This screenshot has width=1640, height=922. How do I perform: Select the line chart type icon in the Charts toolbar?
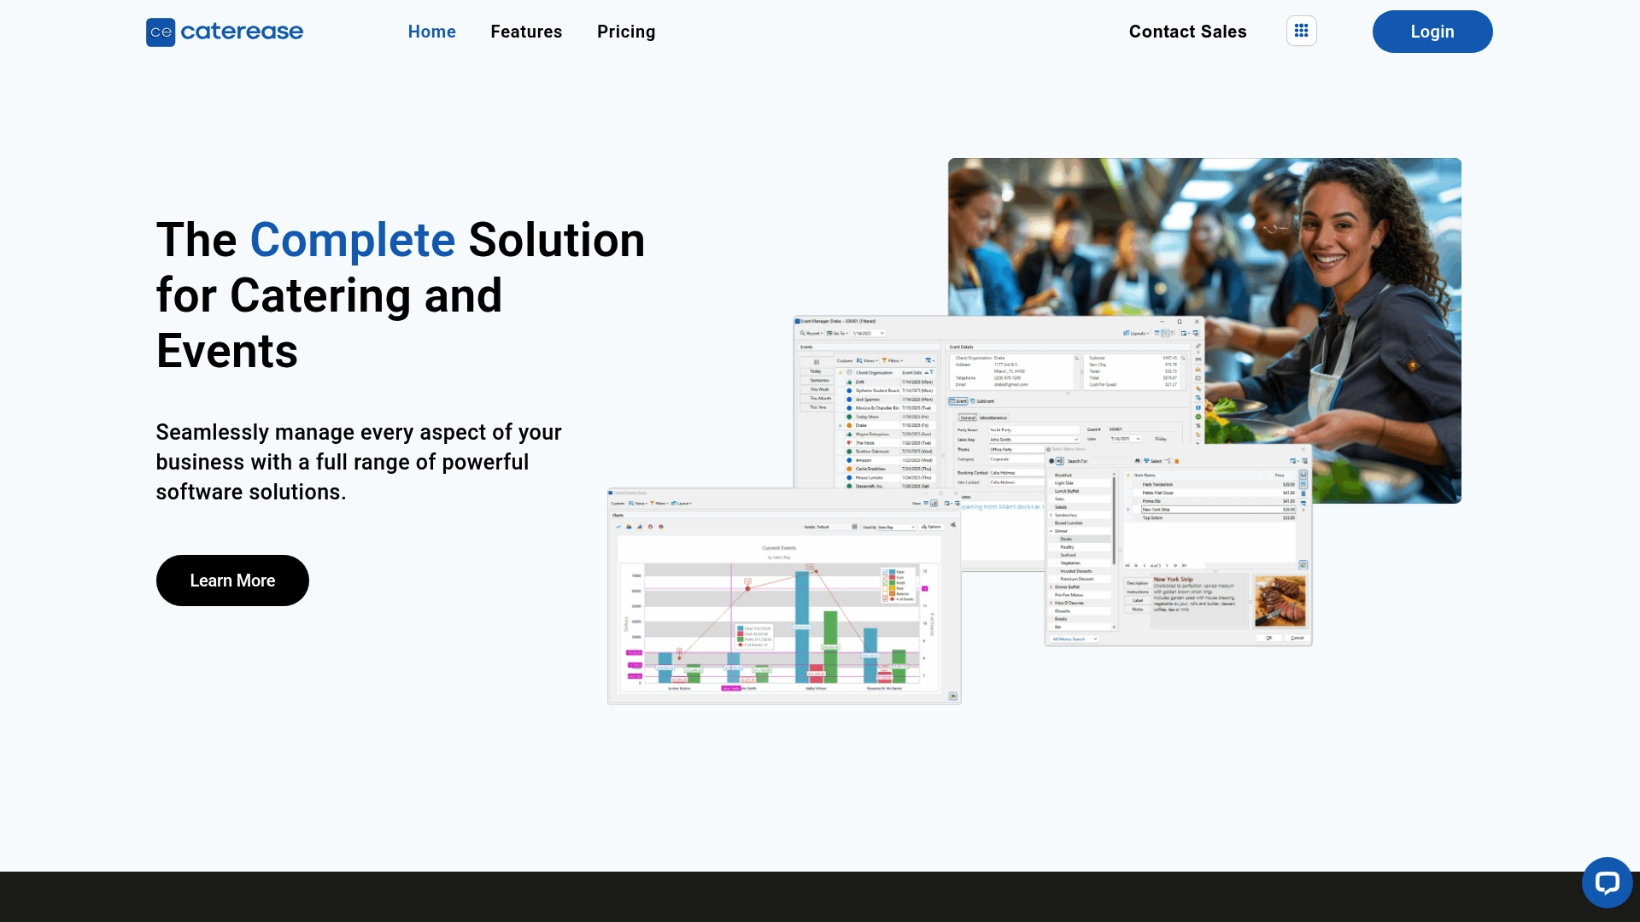pyautogui.click(x=618, y=527)
